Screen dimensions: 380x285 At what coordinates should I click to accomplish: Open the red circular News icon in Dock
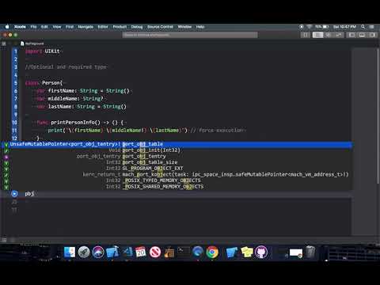click(155, 252)
